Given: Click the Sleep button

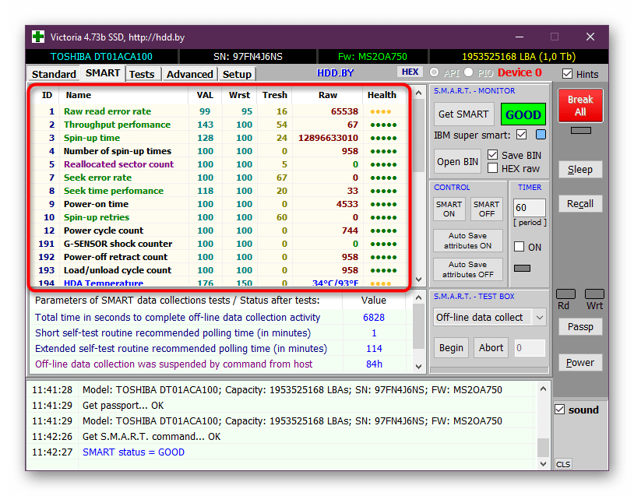Looking at the screenshot, I should tap(580, 170).
